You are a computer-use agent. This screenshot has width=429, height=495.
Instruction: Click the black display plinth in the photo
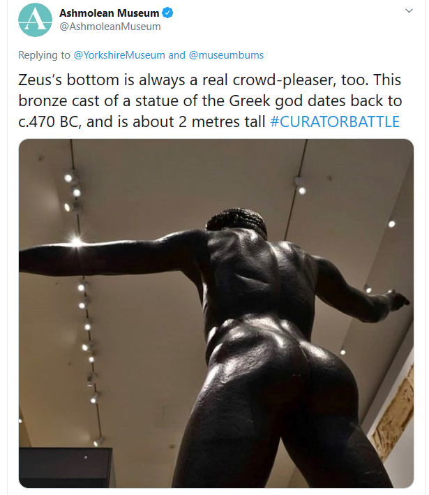coord(66,467)
